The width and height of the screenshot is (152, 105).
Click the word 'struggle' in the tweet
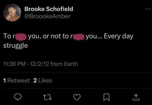click(x=15, y=46)
